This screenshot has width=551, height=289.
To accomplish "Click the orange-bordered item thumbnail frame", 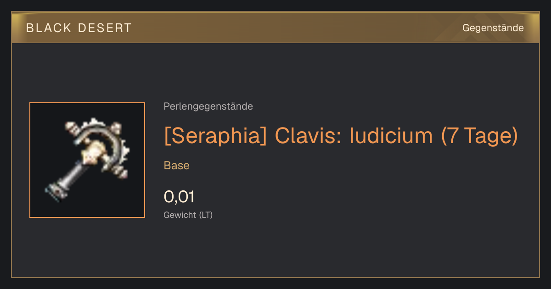I will pyautogui.click(x=87, y=160).
